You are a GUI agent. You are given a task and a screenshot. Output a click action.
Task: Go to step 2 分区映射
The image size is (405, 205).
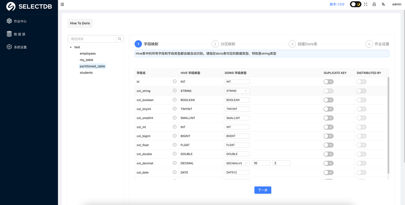pos(223,44)
